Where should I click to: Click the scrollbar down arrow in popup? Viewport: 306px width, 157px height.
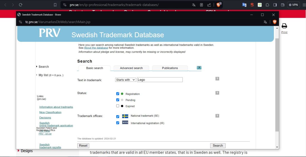pos(277,147)
